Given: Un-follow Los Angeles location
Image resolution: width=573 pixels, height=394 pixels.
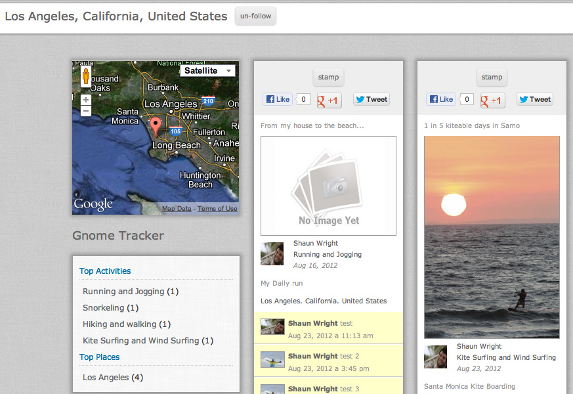Looking at the screenshot, I should coord(255,16).
